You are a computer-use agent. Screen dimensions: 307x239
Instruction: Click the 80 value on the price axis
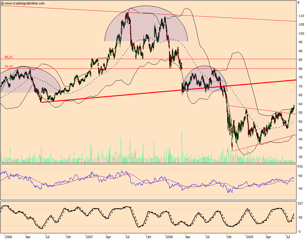point(300,69)
